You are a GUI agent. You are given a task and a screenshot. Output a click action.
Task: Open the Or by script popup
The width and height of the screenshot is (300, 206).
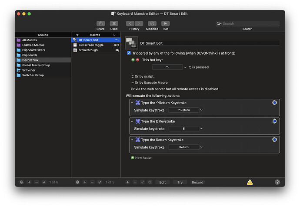[143, 76]
